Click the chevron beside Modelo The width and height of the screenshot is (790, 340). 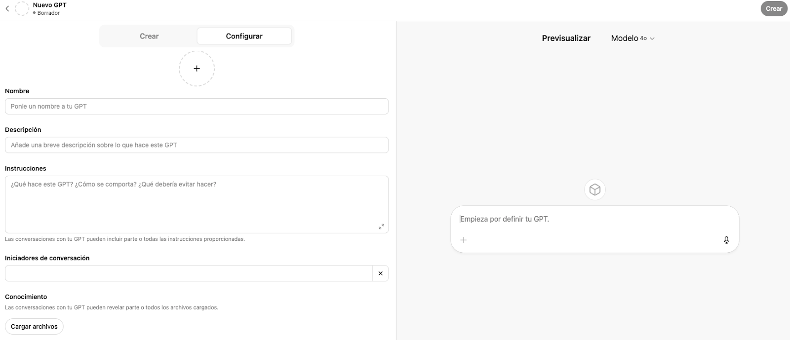coord(653,38)
